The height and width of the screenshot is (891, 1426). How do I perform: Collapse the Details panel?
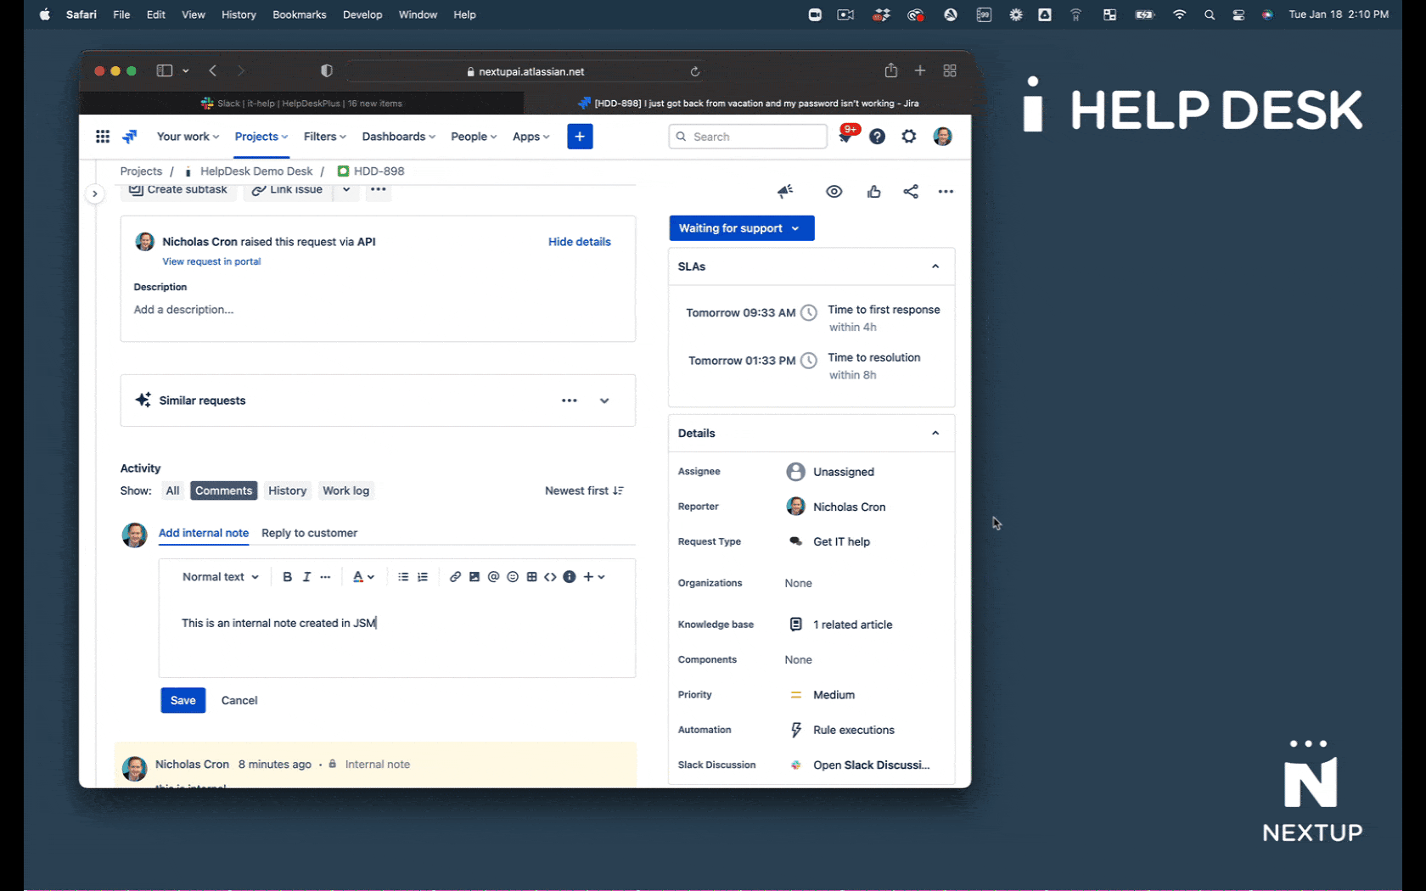935,433
